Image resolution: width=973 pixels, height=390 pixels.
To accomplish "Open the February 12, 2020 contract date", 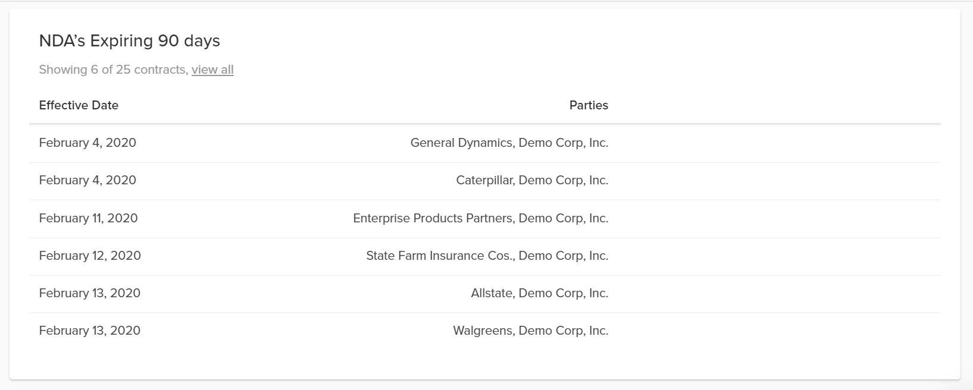I will (90, 256).
